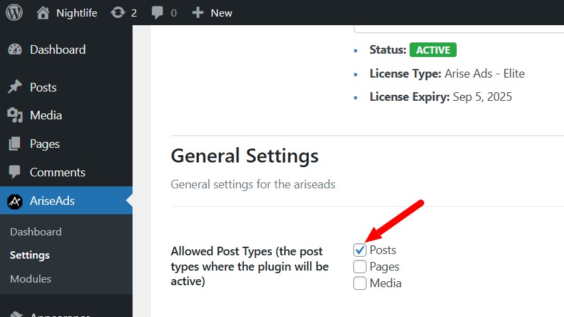Click the Dashboard gauge icon in sidebar
564x317 pixels.
click(x=15, y=50)
